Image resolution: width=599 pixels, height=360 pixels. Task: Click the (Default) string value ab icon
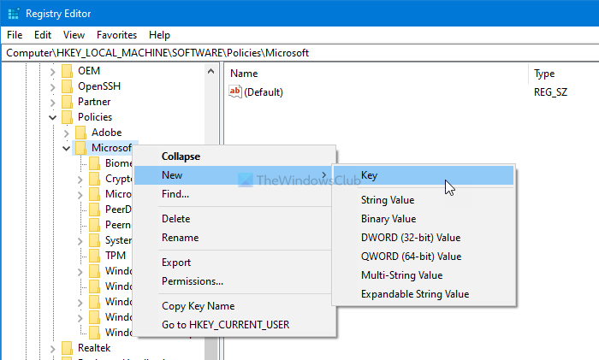tap(235, 91)
